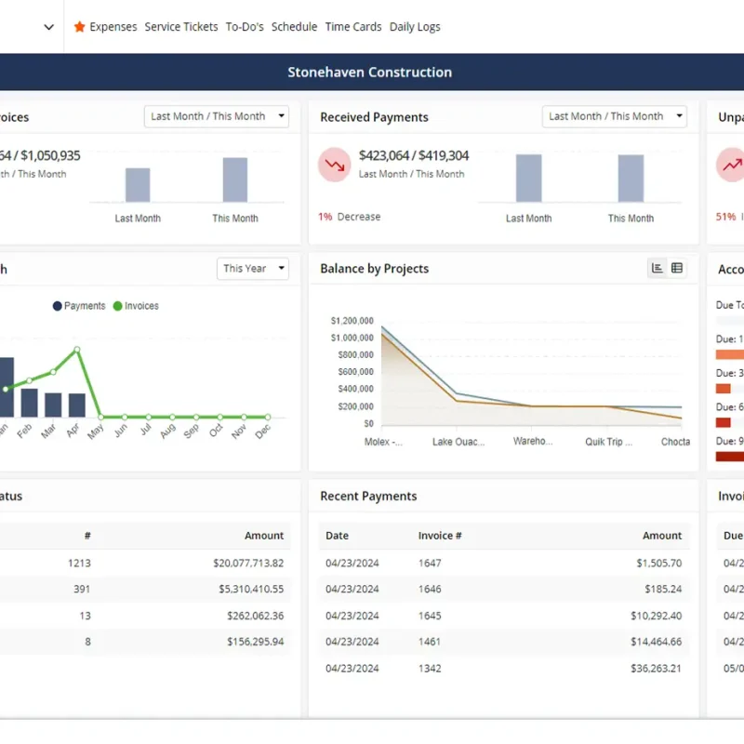
Task: Open Time Cards
Action: [353, 27]
